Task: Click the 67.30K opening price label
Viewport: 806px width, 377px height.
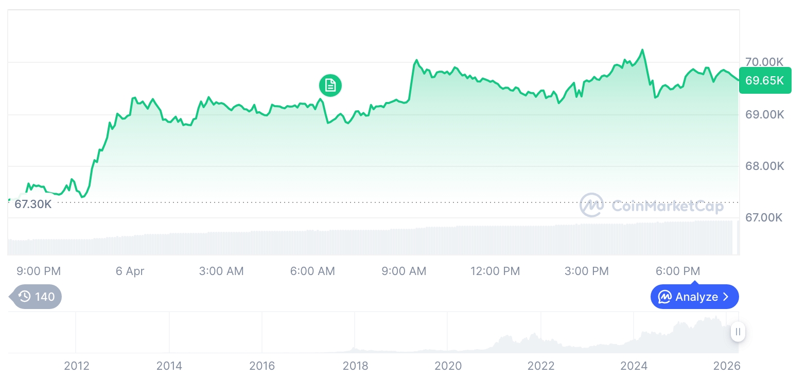Action: [x=33, y=204]
